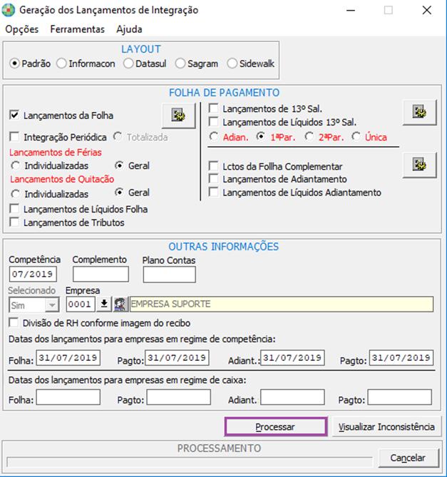This screenshot has width=447, height=477.
Task: Select the Adian. radio option
Action: (214, 137)
